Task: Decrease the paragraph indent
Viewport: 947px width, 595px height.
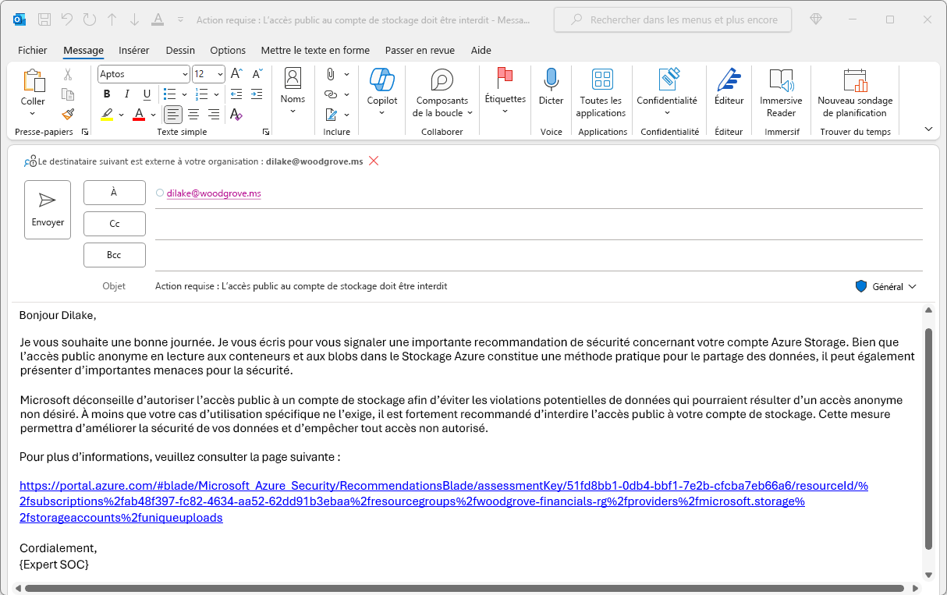Action: tap(237, 94)
